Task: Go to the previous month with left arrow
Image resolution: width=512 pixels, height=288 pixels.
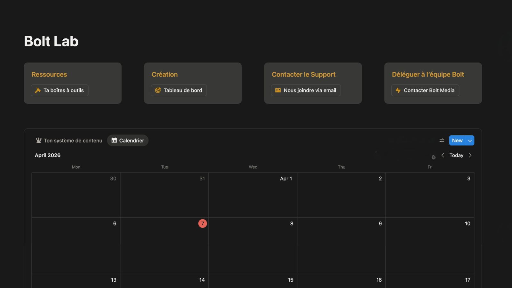Action: point(443,155)
